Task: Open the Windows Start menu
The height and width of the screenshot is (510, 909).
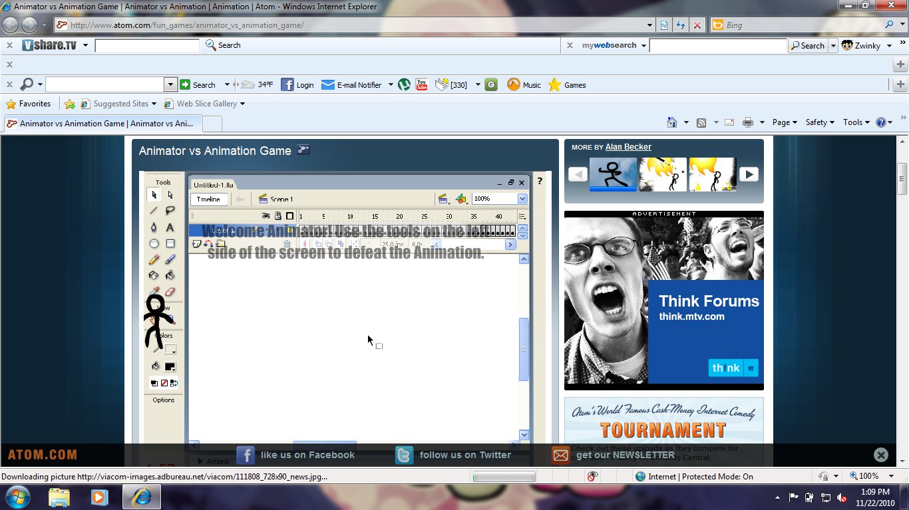Action: (18, 497)
